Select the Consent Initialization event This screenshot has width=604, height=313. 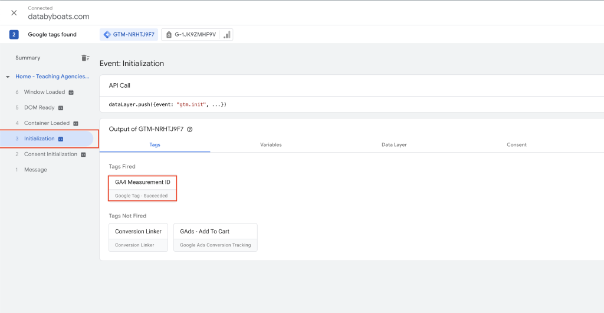51,154
